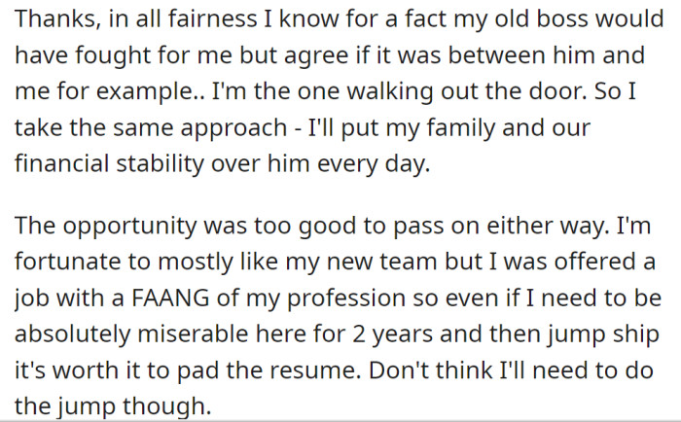This screenshot has height=422, width=681.
Task: Click the word 'approach' in the text
Action: pyautogui.click(x=233, y=129)
